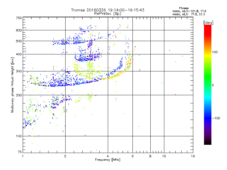Click the y-axis tick label '400'

coord(19,54)
